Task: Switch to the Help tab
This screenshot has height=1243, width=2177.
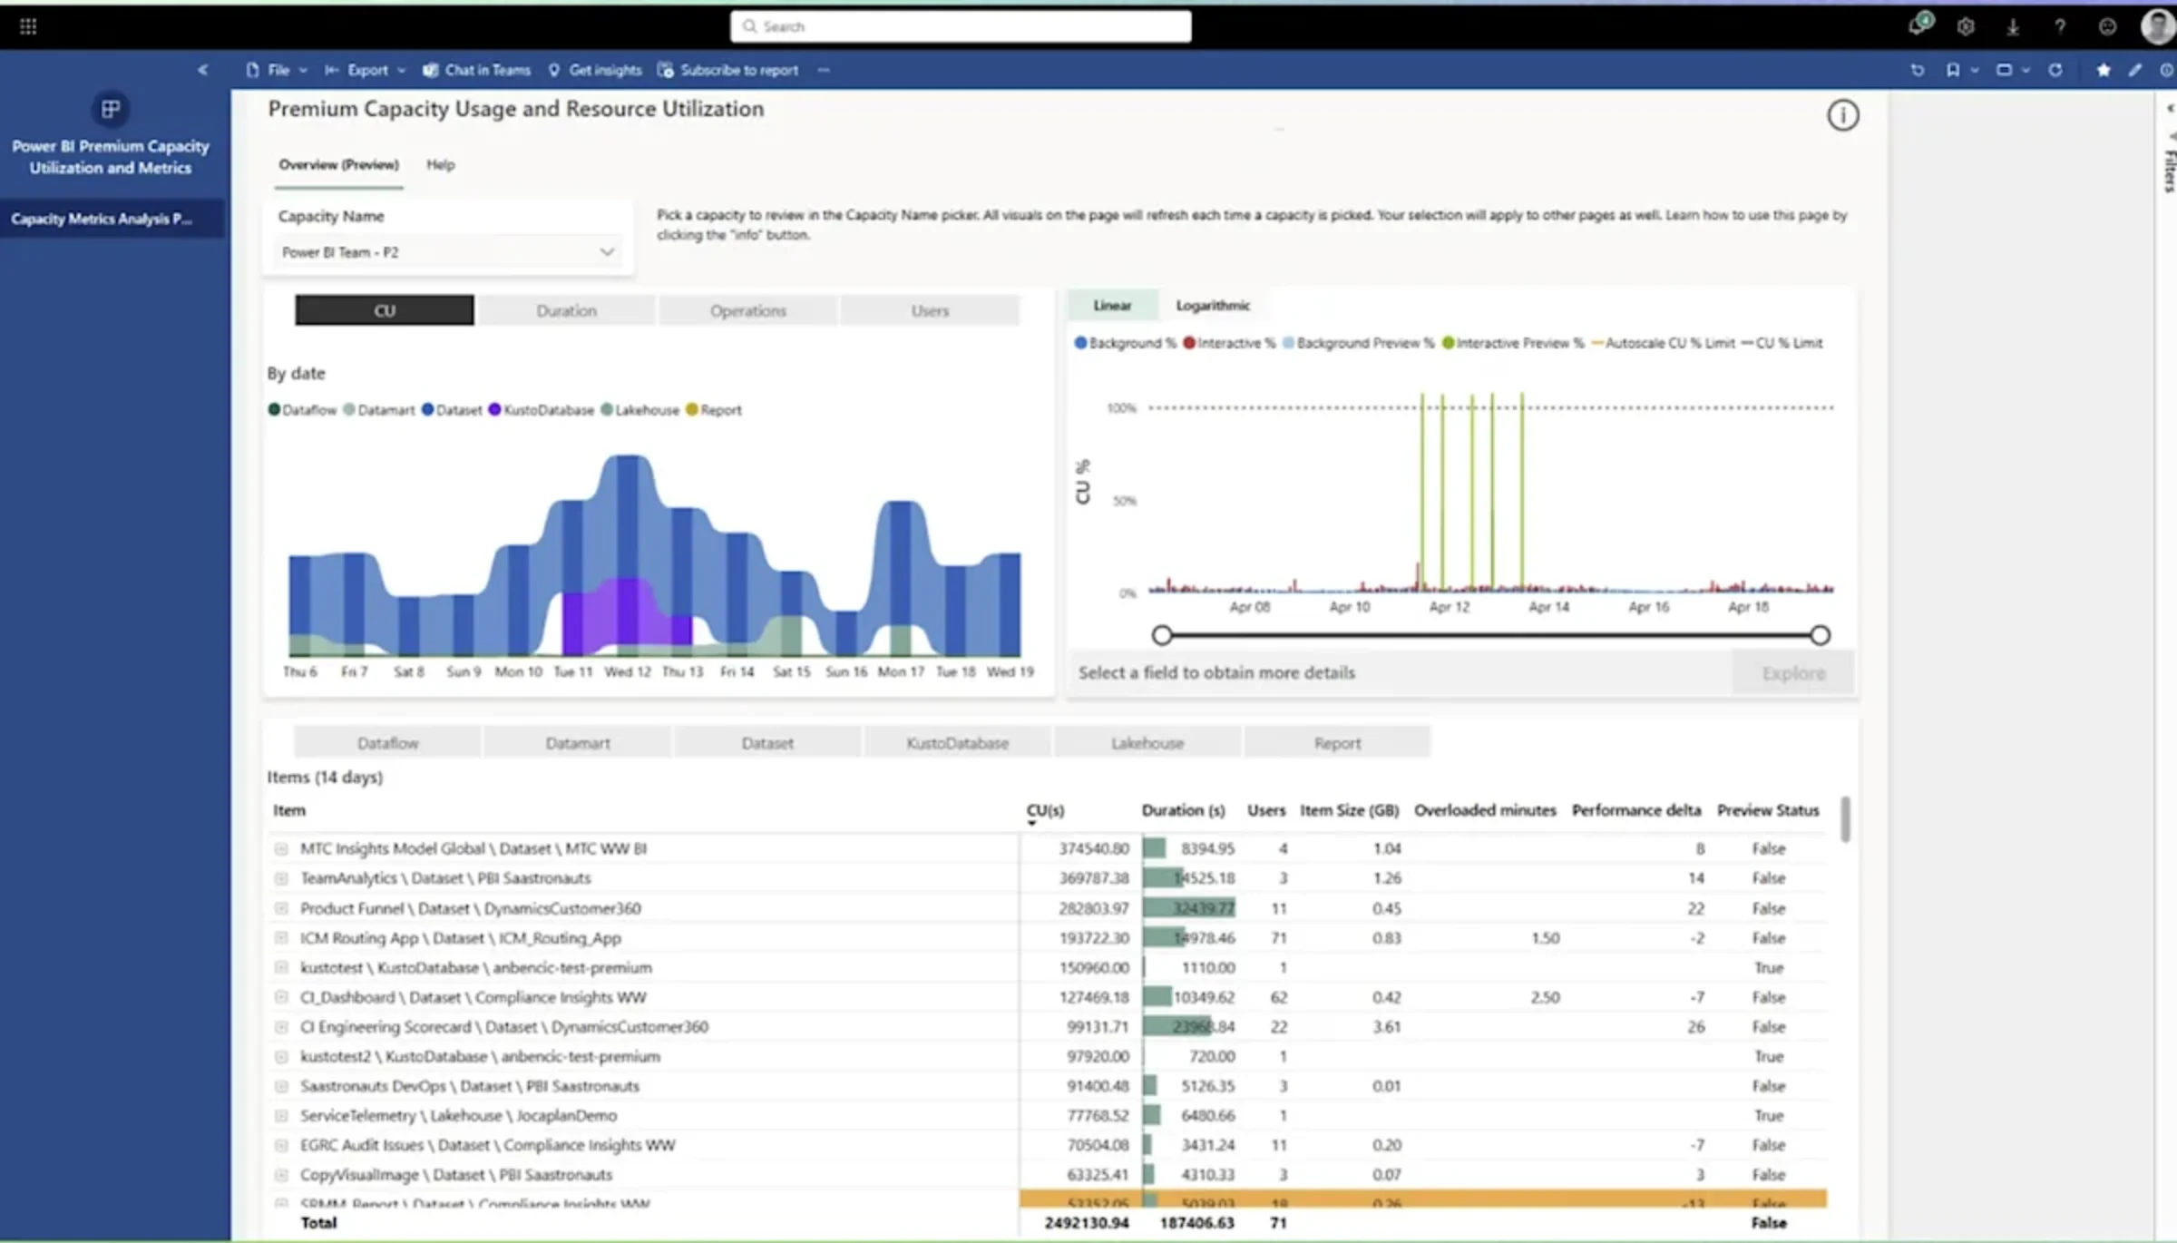Action: [441, 164]
